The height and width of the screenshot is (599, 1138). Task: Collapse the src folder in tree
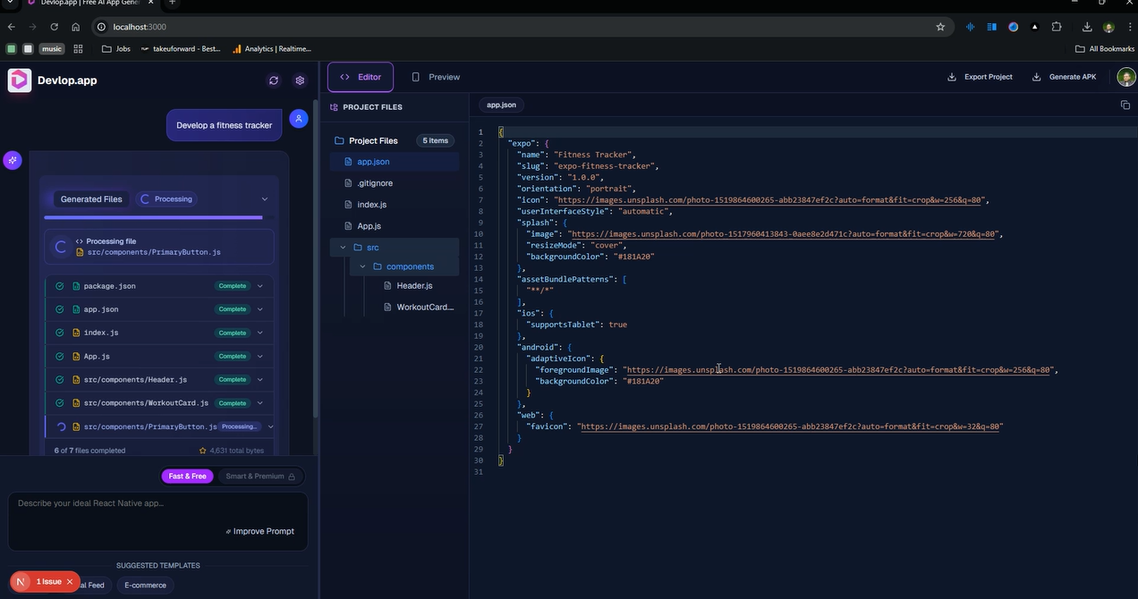(343, 248)
